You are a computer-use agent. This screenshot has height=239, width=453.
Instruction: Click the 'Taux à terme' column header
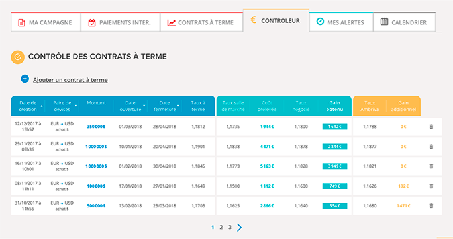coord(198,106)
